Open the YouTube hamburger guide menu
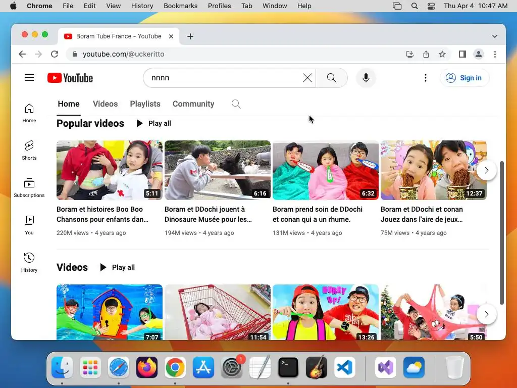 coord(29,78)
